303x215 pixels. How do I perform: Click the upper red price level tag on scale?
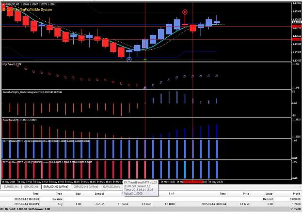297,26
